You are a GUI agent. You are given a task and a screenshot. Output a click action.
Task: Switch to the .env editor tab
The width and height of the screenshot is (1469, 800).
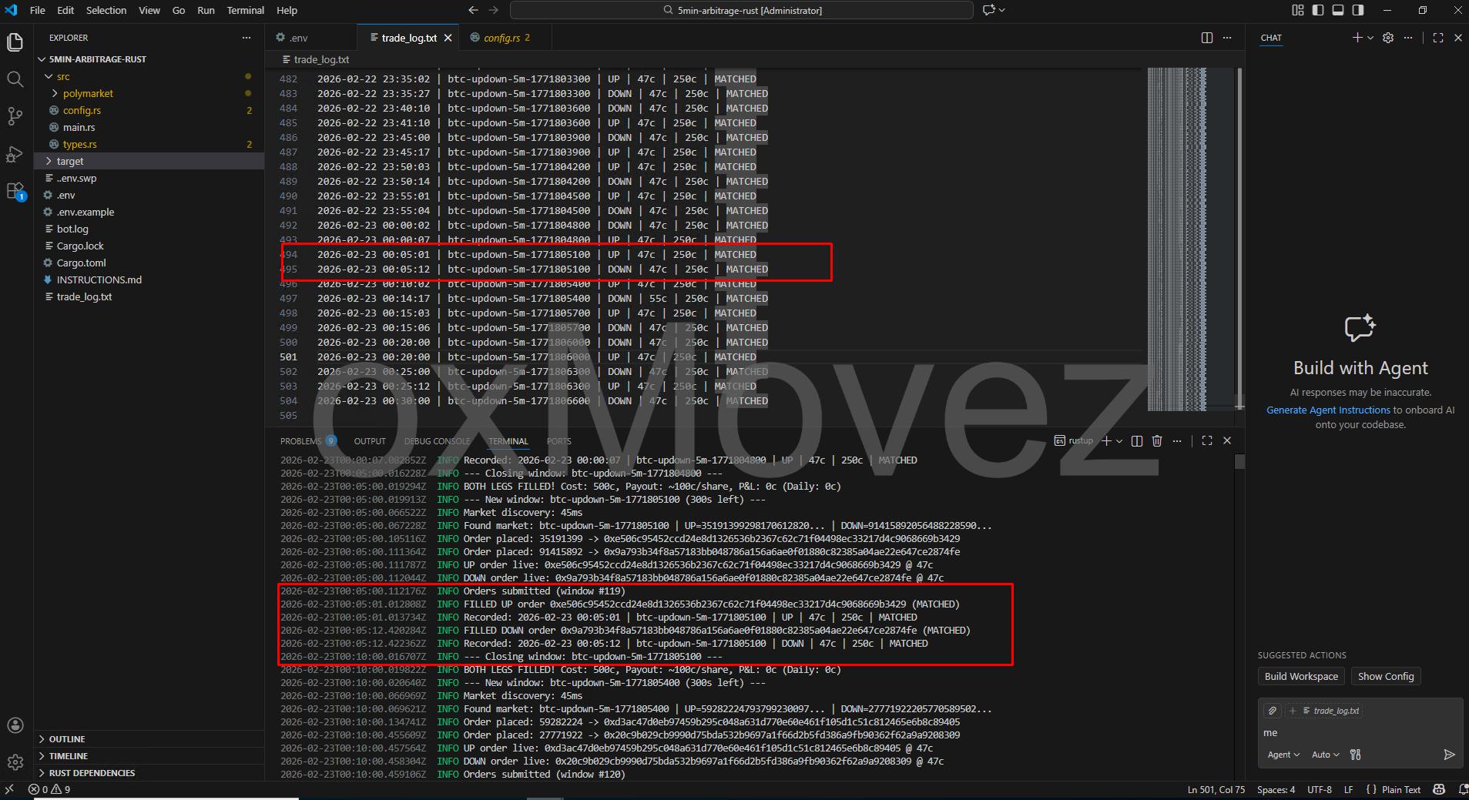(311, 38)
